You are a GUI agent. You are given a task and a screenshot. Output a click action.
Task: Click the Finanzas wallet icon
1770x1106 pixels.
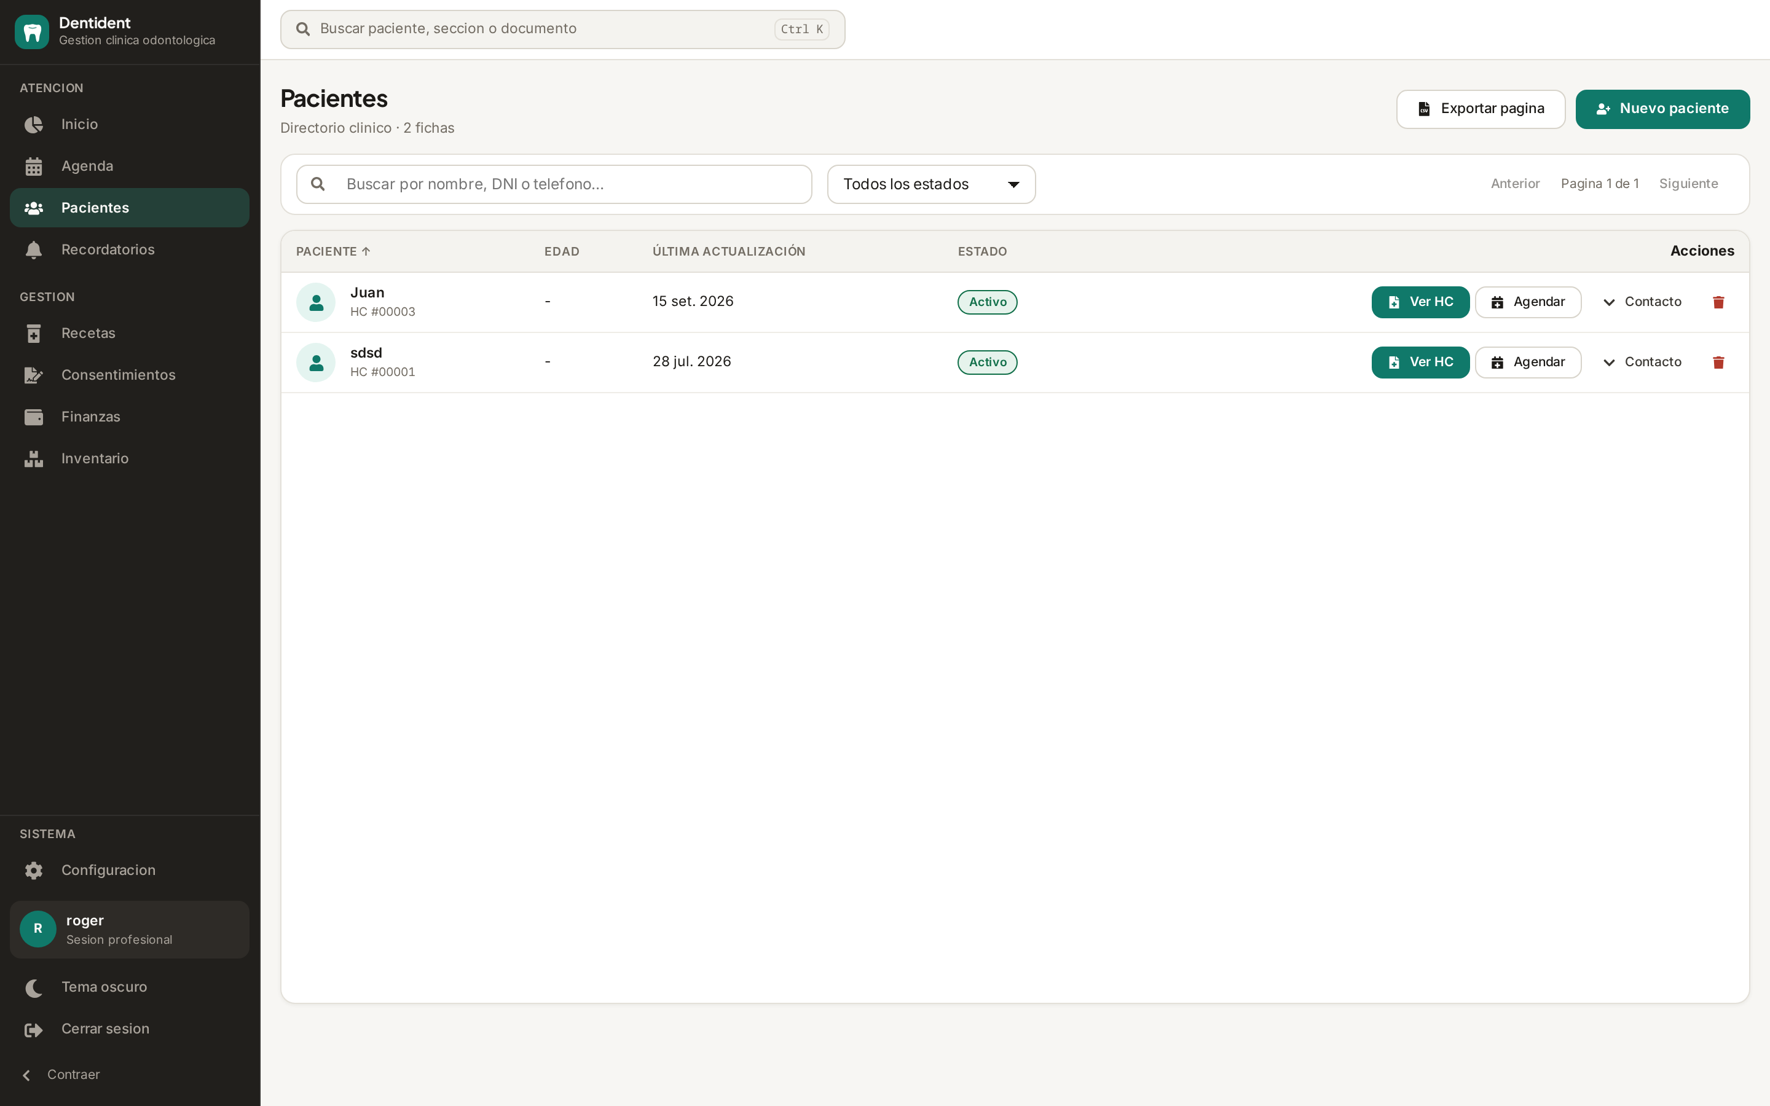34,417
